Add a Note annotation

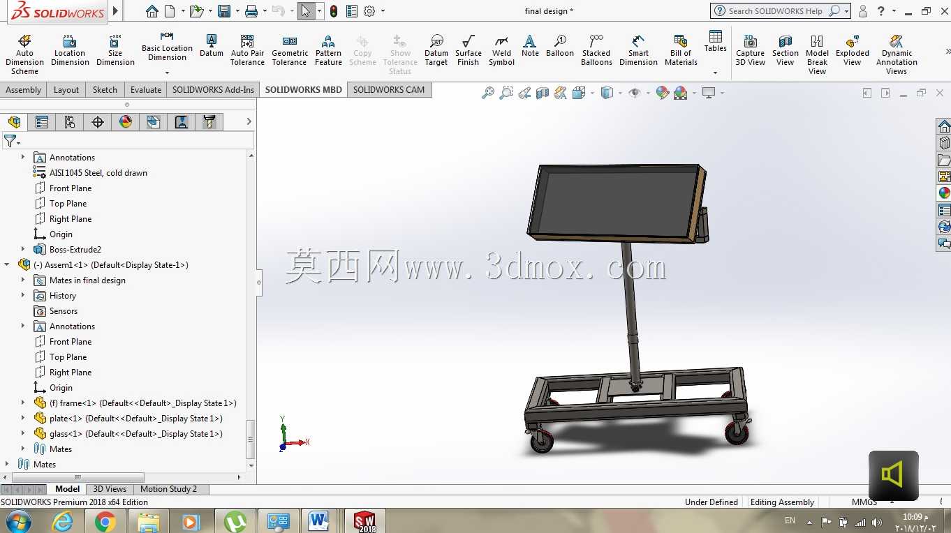tap(530, 46)
